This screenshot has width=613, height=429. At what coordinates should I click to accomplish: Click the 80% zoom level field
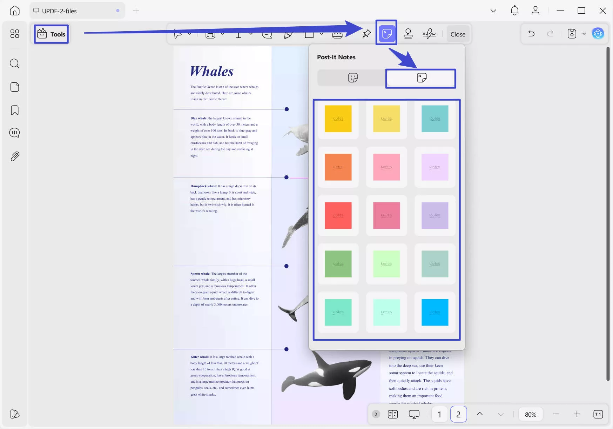click(530, 414)
